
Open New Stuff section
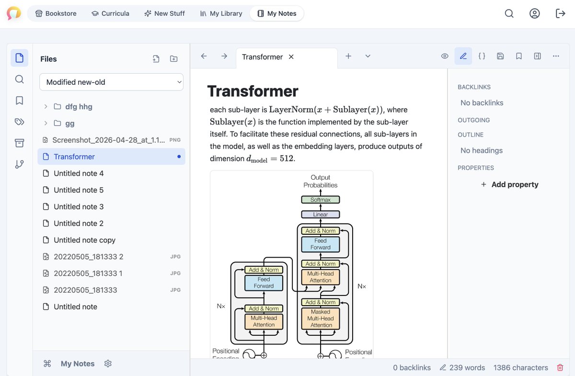(164, 13)
